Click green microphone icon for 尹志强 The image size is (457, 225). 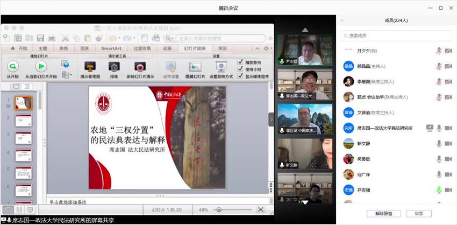click(439, 190)
